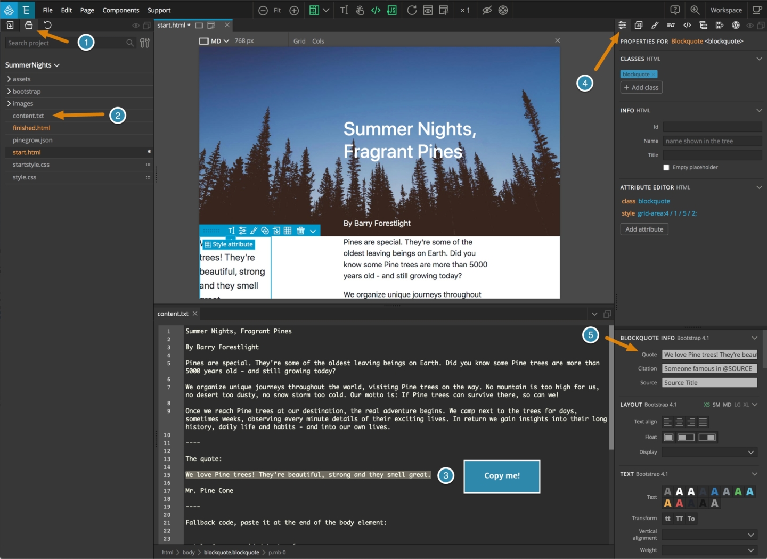
Task: Click Add class under CLASSES
Action: (641, 87)
